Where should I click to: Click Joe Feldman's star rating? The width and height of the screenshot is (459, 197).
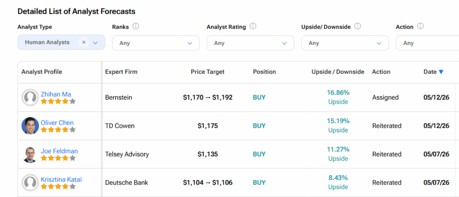[x=58, y=158]
